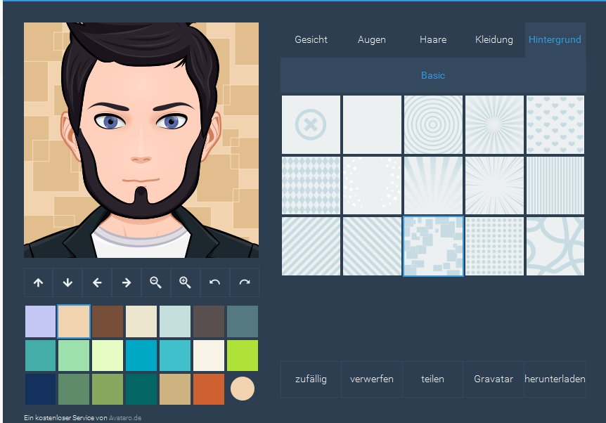The image size is (606, 423).
Task: Pick the olive green swatch
Action: click(x=108, y=389)
